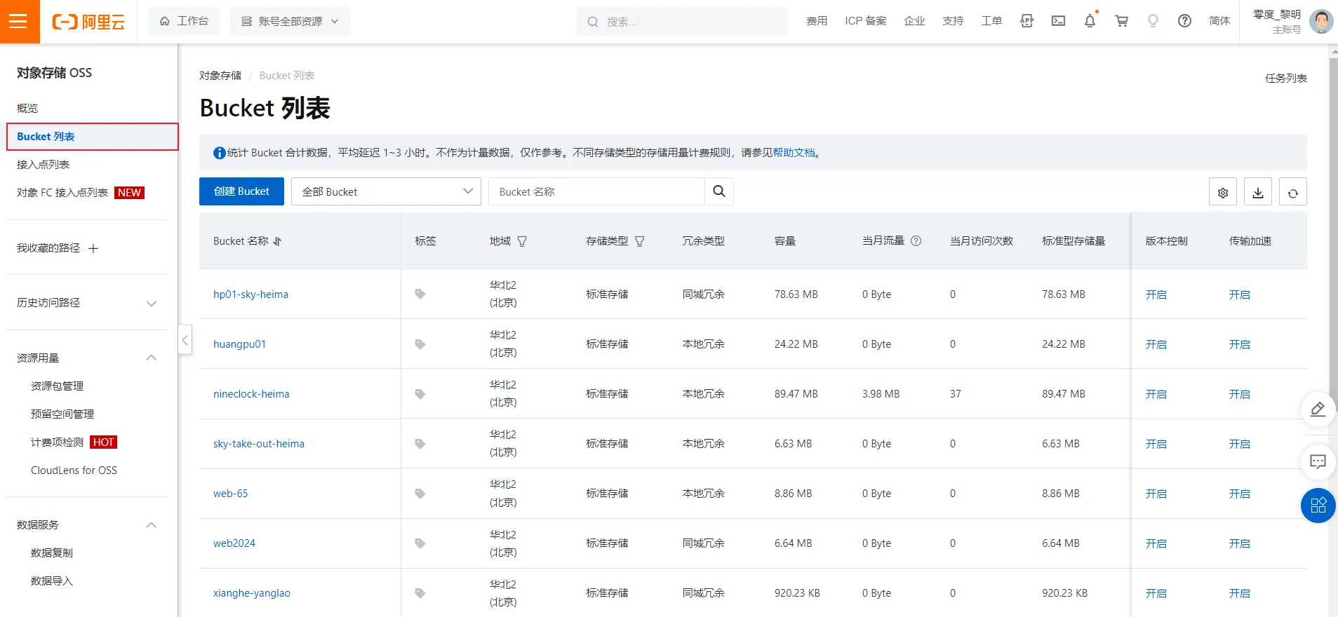Open bucket hp01-sky-heima
This screenshot has height=617, width=1338.
click(x=250, y=294)
